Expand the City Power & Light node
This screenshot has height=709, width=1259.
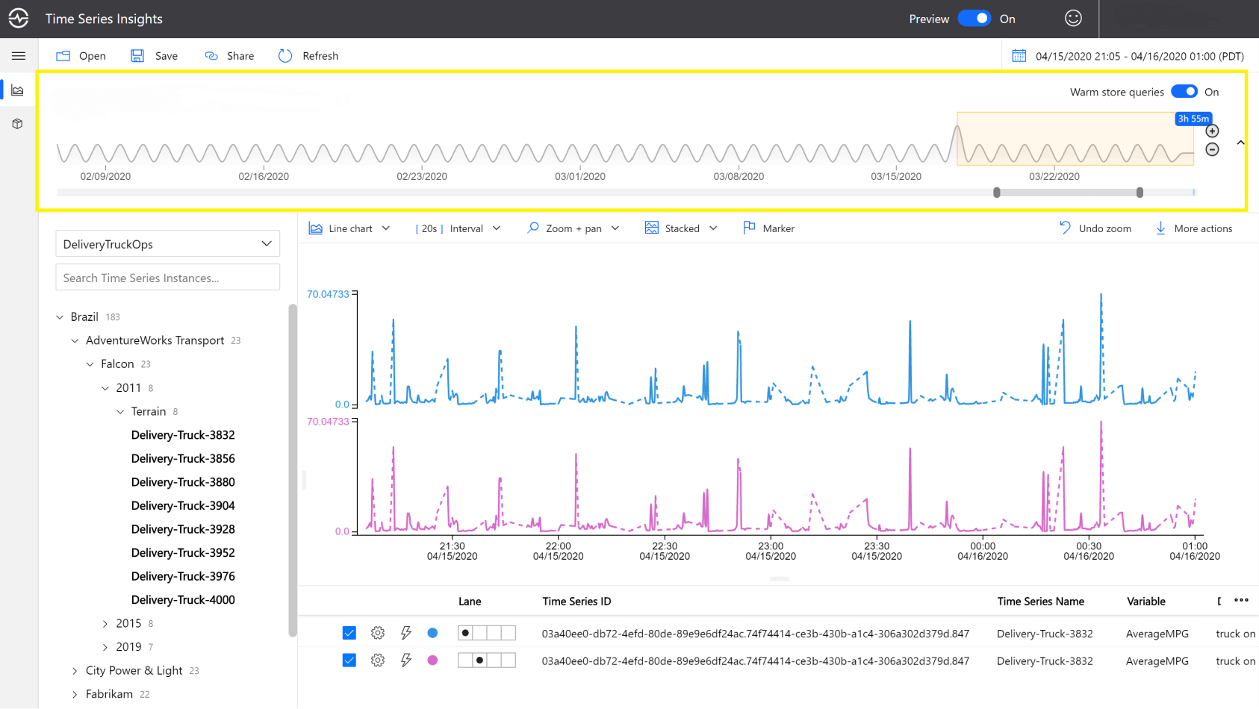[75, 671]
